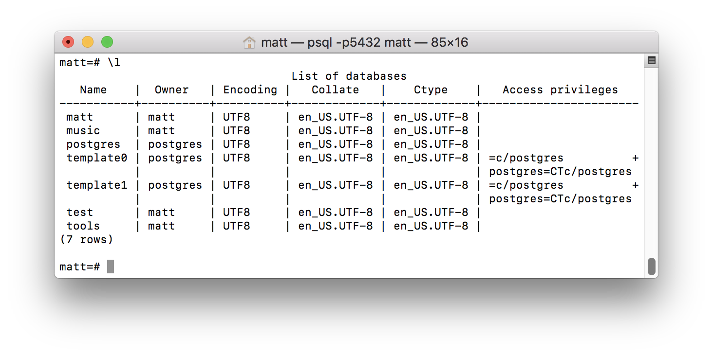Click the 'en_US.UTF-8' collate value in the test row
The width and height of the screenshot is (713, 356).
(x=335, y=212)
